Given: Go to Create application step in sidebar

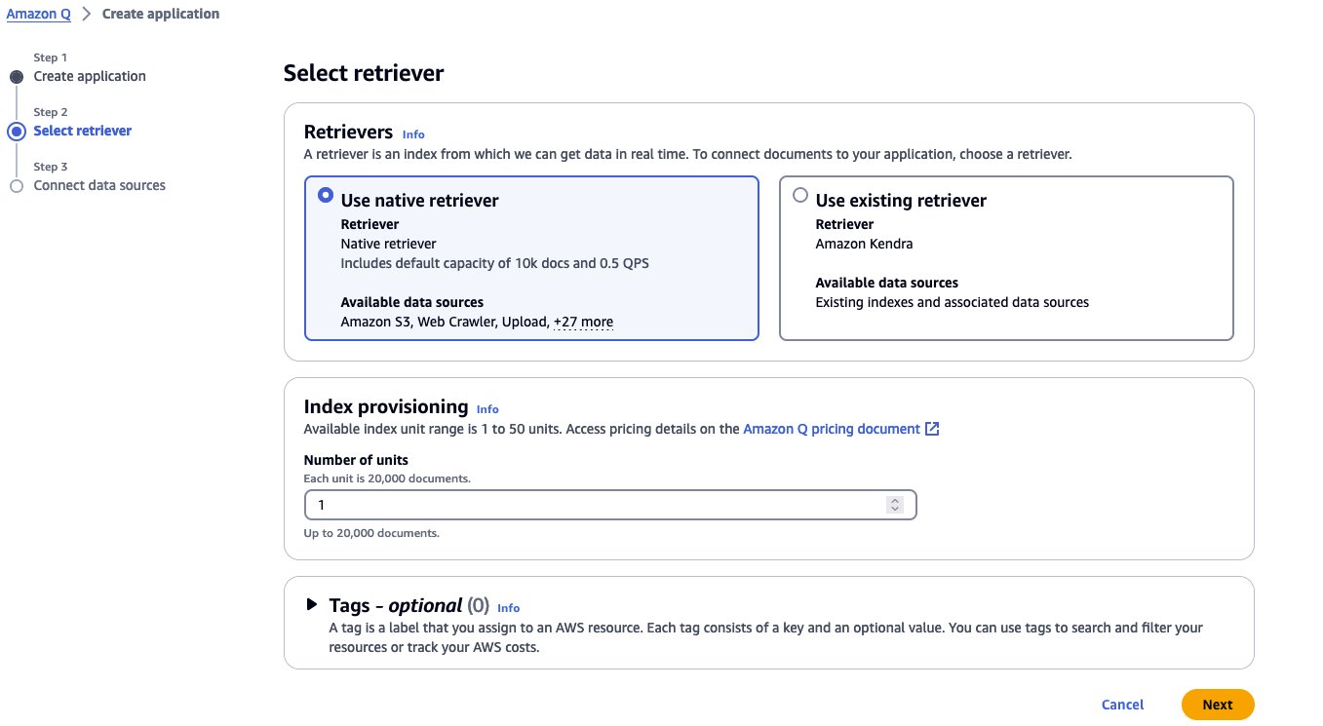Looking at the screenshot, I should (x=90, y=76).
